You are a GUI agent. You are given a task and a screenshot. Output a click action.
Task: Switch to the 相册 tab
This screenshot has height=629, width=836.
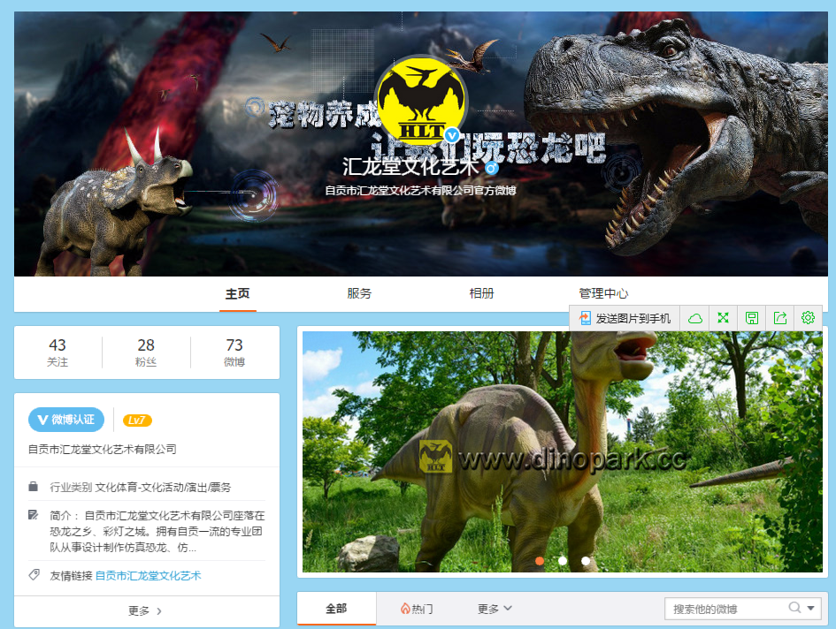(481, 294)
